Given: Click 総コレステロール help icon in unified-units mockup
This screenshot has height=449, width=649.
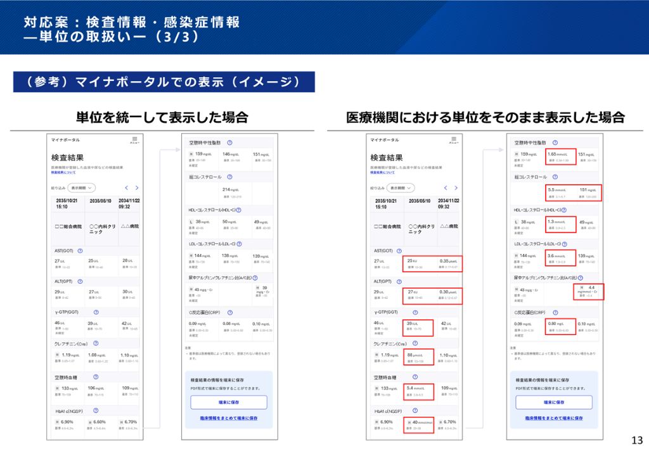Looking at the screenshot, I should point(229,177).
